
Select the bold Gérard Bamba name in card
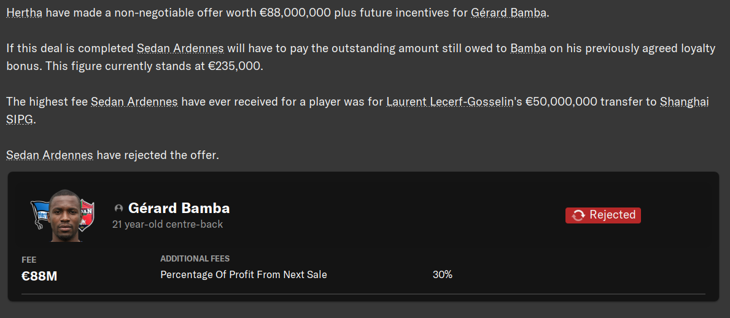179,208
